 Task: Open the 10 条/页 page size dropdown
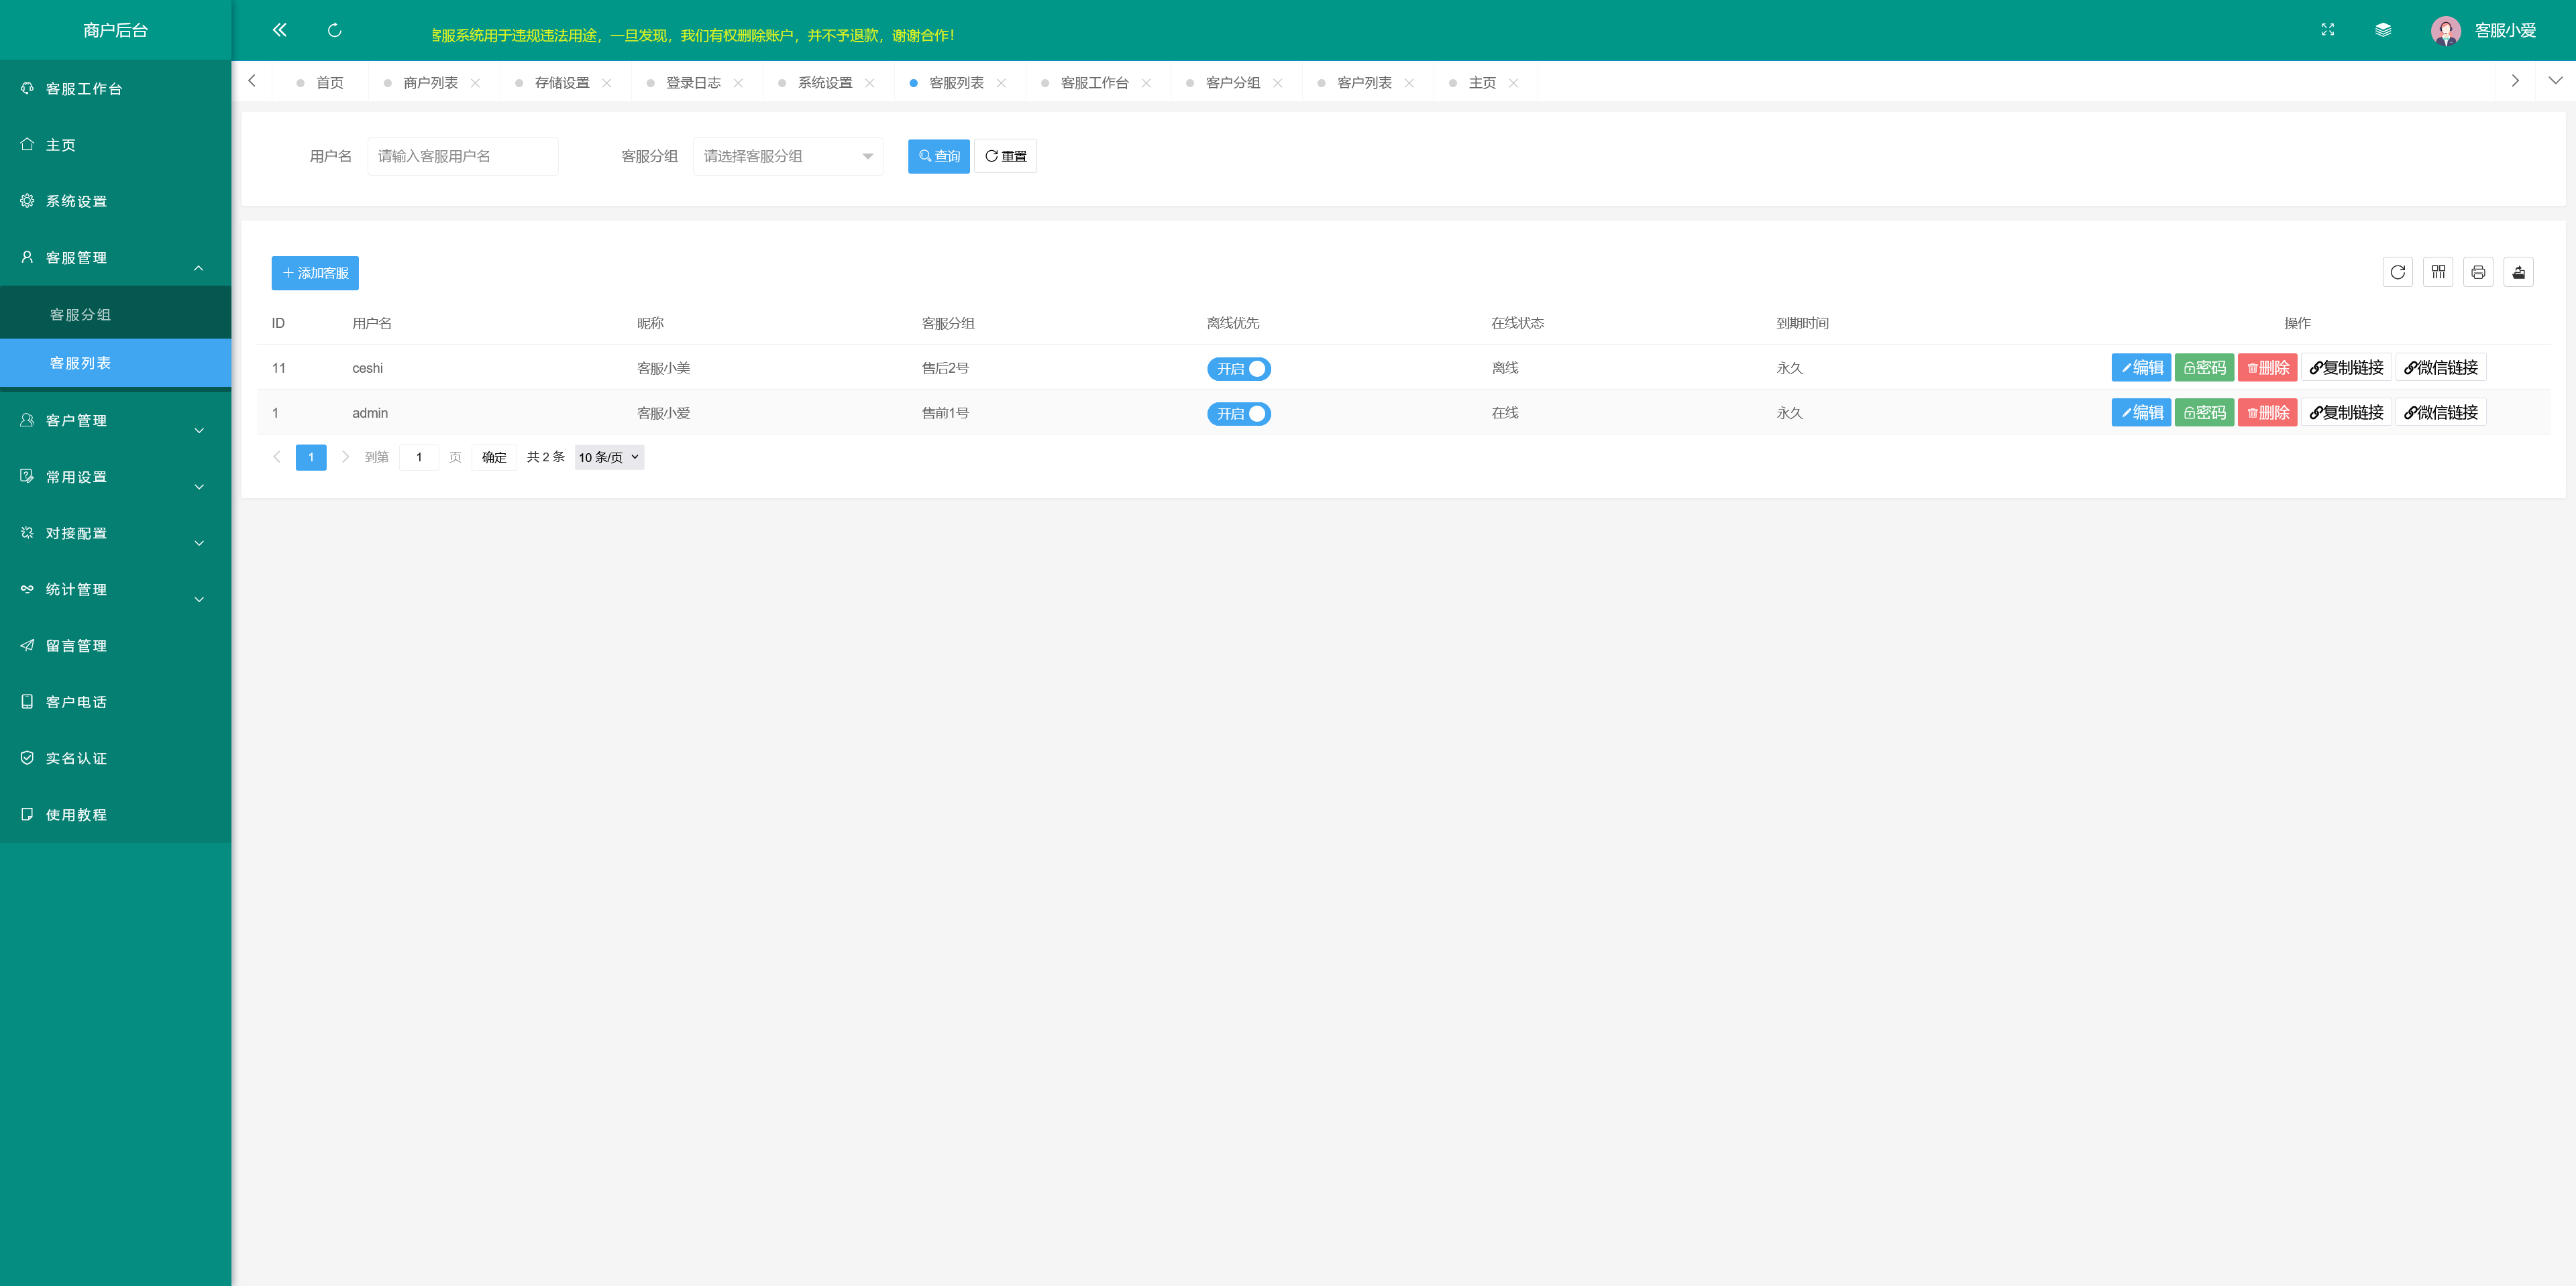coord(609,458)
